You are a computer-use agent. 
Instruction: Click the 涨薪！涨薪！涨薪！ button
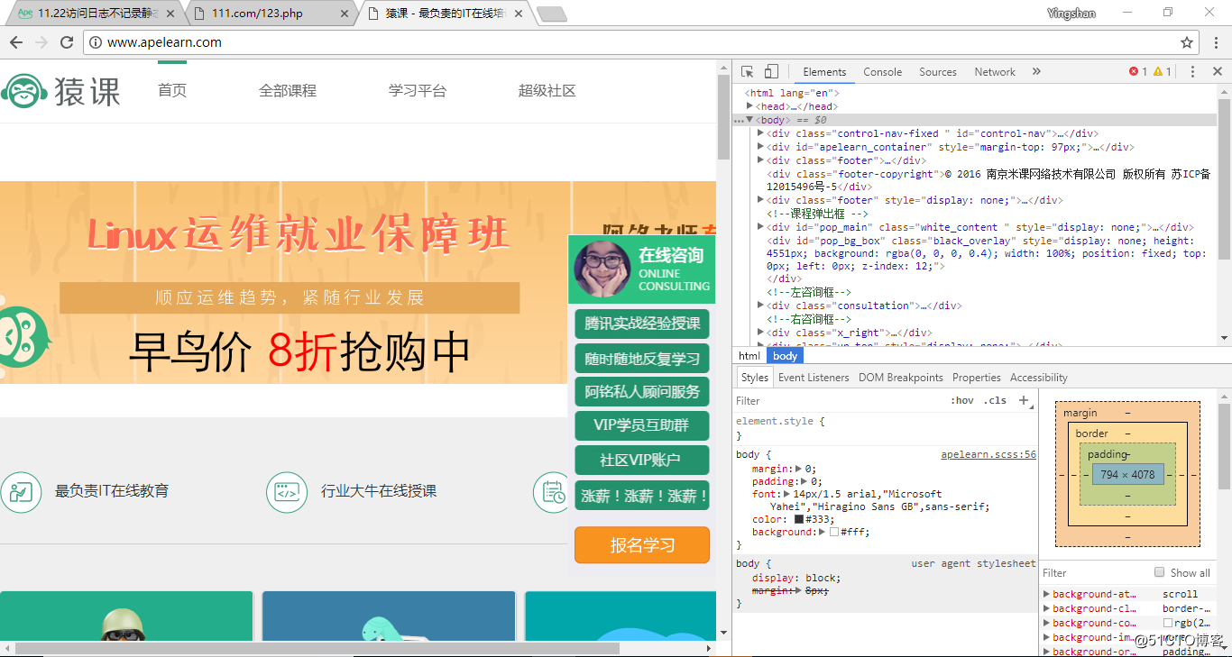[x=642, y=496]
